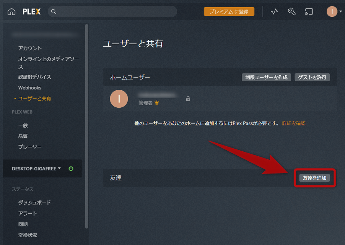Go to Plex home via house icon
The image size is (345, 245).
[x=11, y=11]
